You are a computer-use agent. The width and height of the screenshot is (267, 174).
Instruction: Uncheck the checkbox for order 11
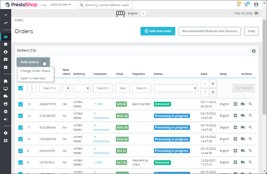point(21,127)
